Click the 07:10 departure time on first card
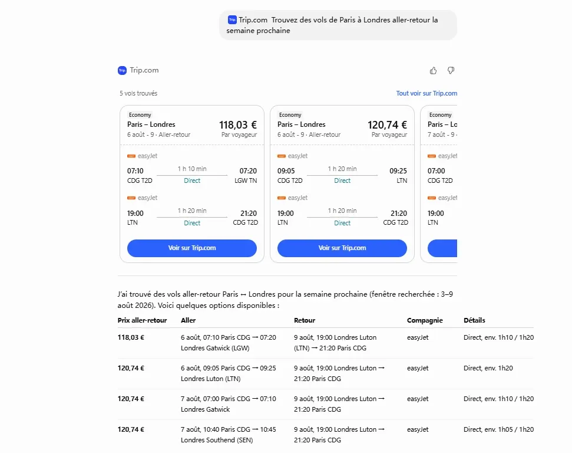The height and width of the screenshot is (453, 572). tap(135, 171)
